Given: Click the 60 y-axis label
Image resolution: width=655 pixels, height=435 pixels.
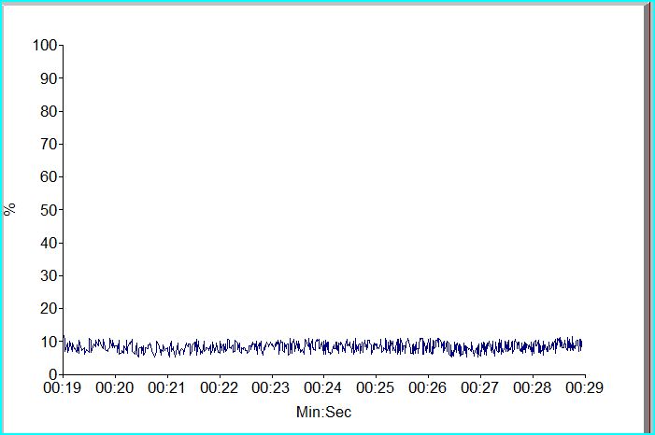Looking at the screenshot, I should point(49,177).
